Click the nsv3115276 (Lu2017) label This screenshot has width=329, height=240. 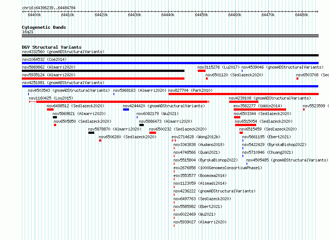click(218, 67)
